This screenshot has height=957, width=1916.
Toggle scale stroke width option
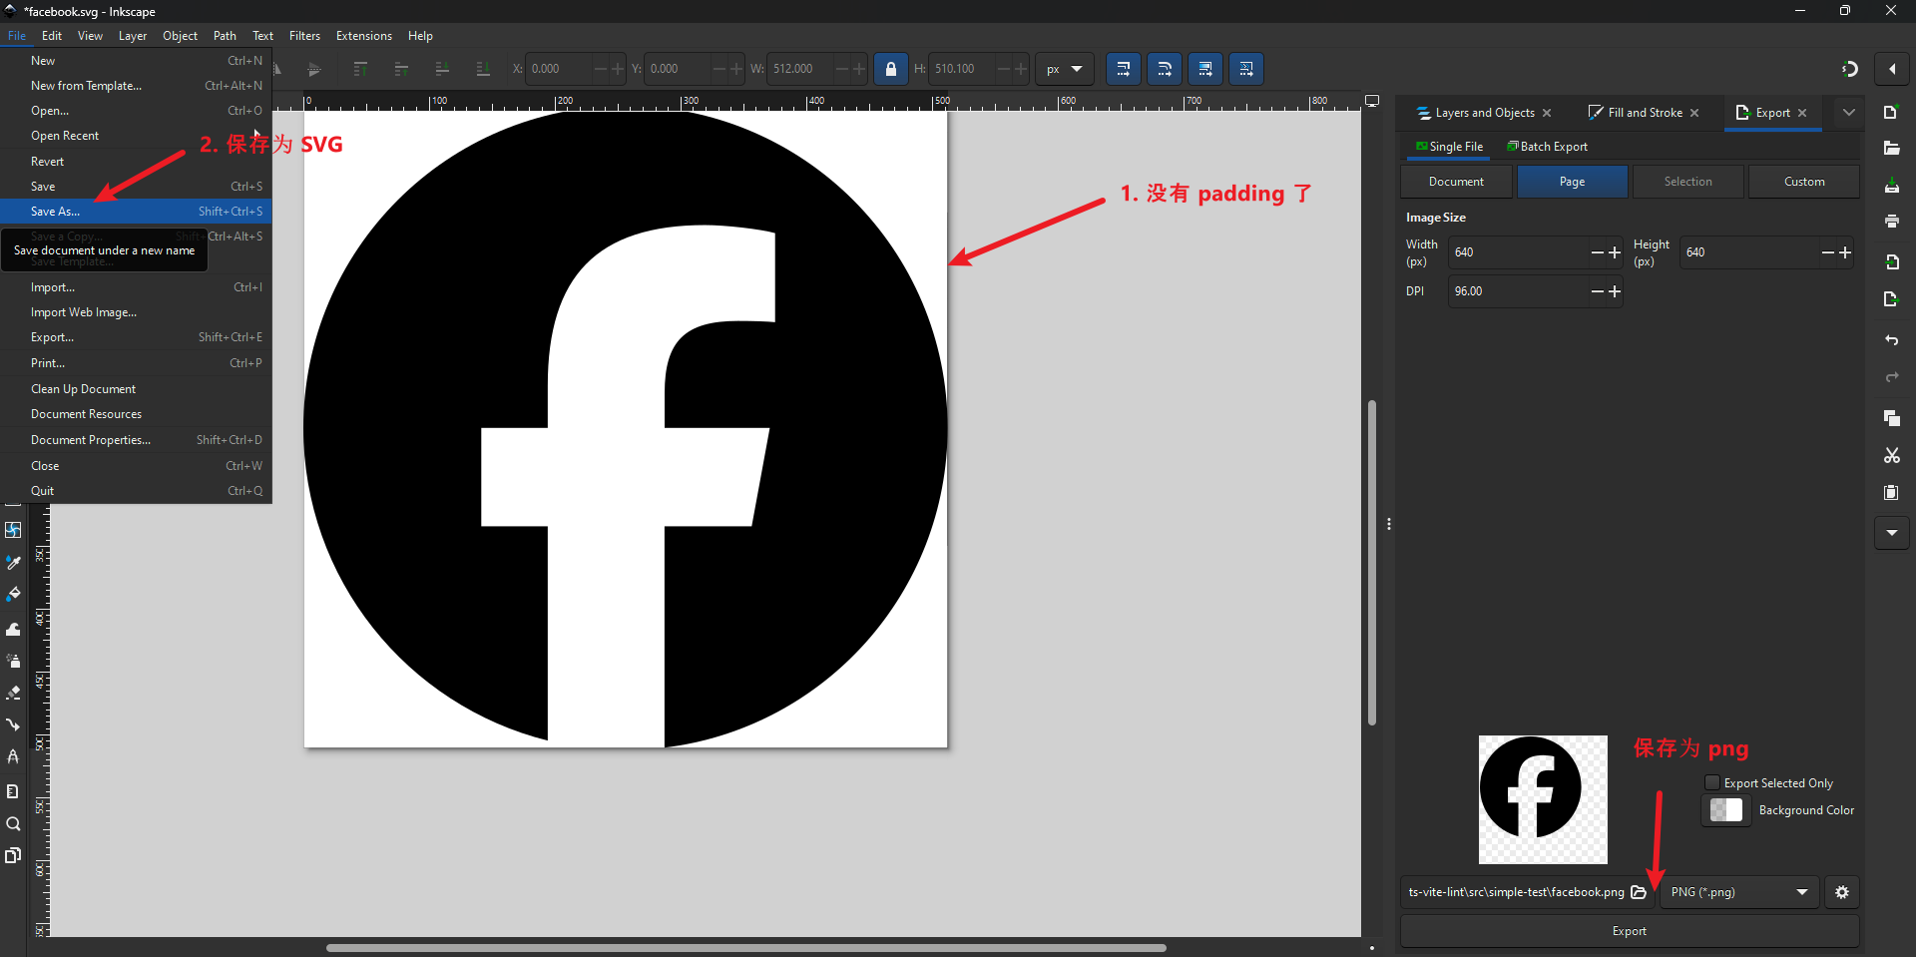tap(1124, 69)
